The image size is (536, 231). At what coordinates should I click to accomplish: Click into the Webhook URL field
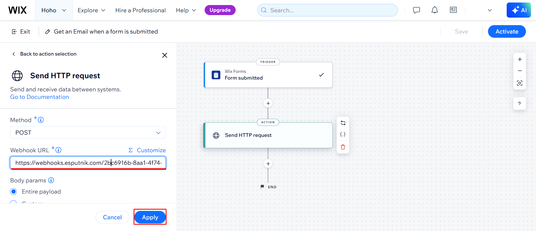click(x=88, y=163)
